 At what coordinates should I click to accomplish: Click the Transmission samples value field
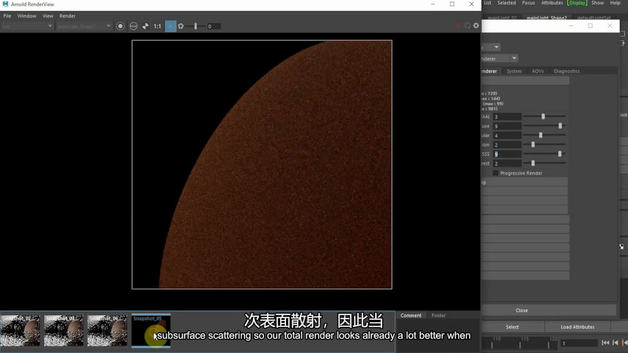pyautogui.click(x=507, y=145)
